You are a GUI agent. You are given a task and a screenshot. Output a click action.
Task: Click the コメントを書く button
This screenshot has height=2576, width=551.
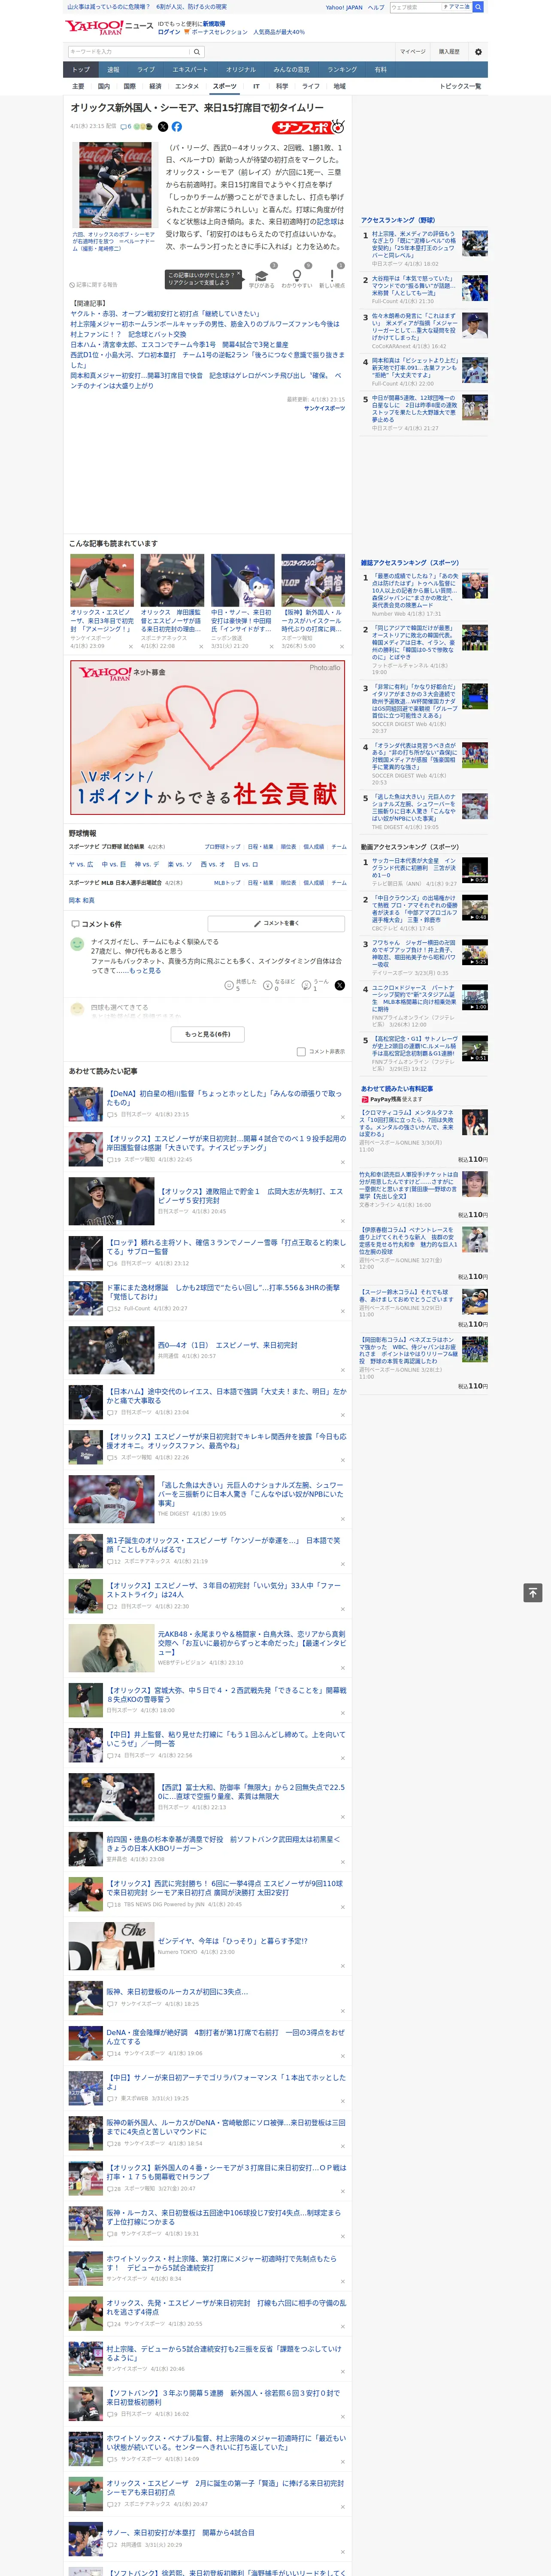[276, 923]
